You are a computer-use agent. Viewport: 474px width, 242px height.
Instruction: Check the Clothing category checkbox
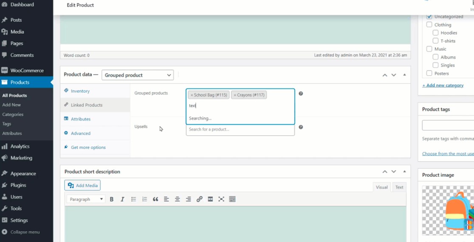click(429, 25)
